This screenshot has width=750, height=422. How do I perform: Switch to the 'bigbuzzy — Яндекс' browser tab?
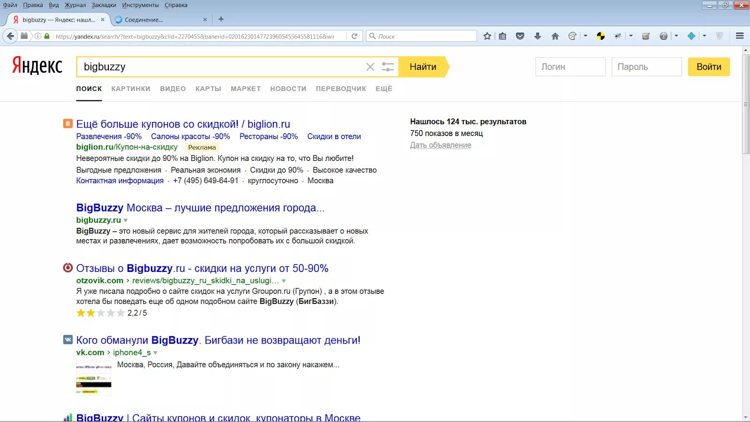tap(58, 20)
